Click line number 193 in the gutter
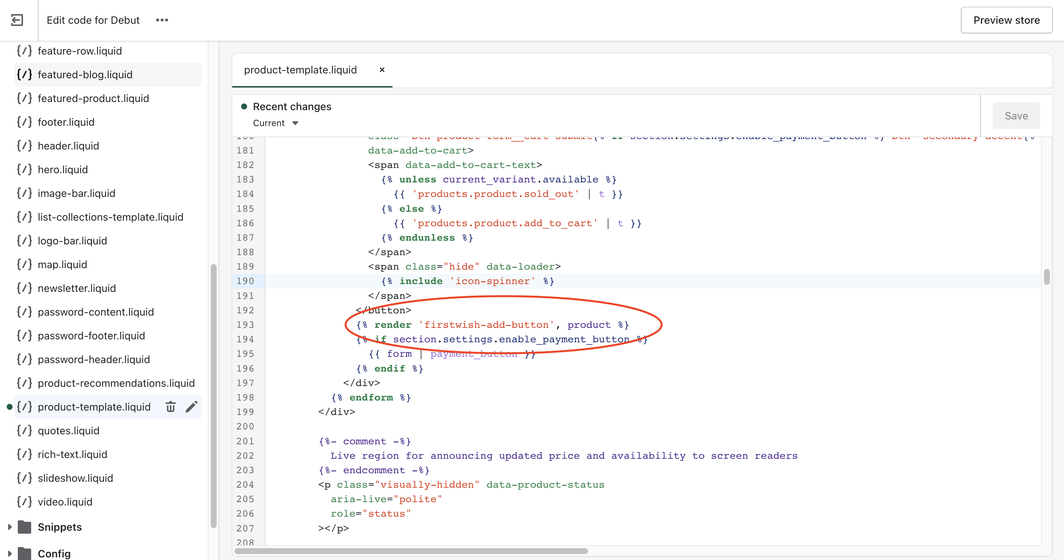 click(x=245, y=325)
